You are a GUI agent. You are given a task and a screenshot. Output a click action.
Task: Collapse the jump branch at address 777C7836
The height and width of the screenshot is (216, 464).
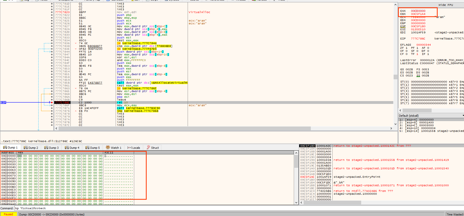tap(76, 43)
